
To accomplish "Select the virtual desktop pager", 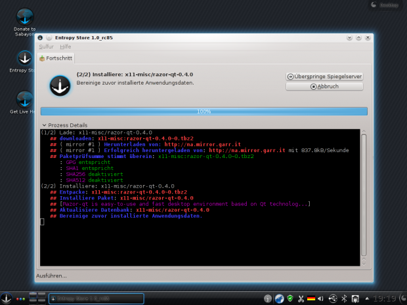I will click(x=37, y=298).
